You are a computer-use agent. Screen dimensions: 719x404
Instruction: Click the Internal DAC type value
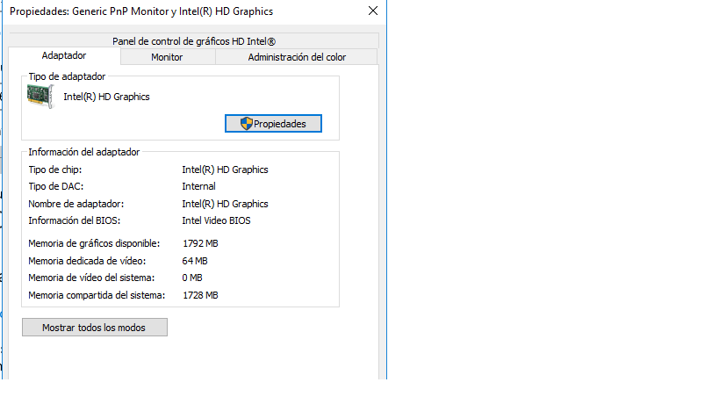[x=198, y=186]
